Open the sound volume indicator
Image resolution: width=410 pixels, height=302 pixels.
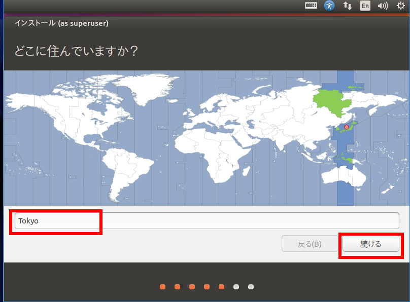point(383,6)
